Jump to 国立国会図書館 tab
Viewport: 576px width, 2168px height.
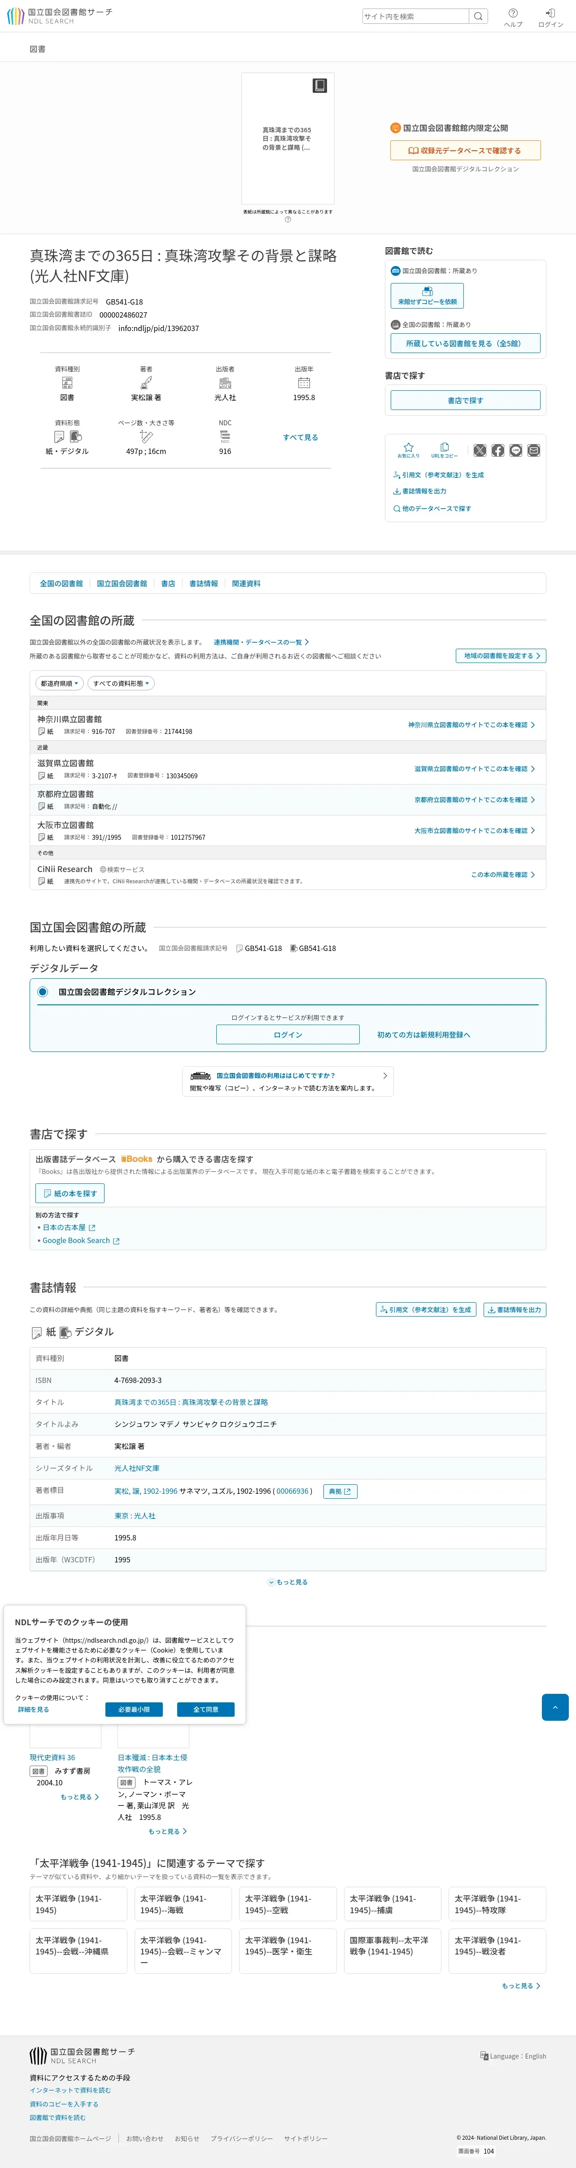tap(122, 583)
